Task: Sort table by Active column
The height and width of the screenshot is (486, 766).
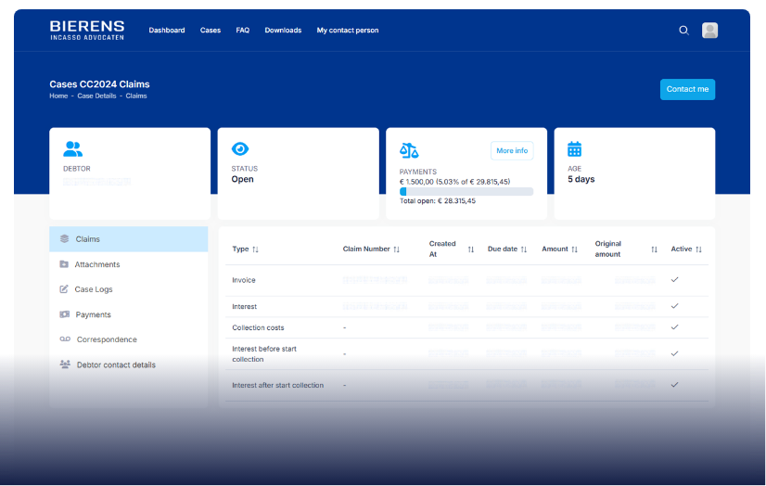Action: coord(698,249)
